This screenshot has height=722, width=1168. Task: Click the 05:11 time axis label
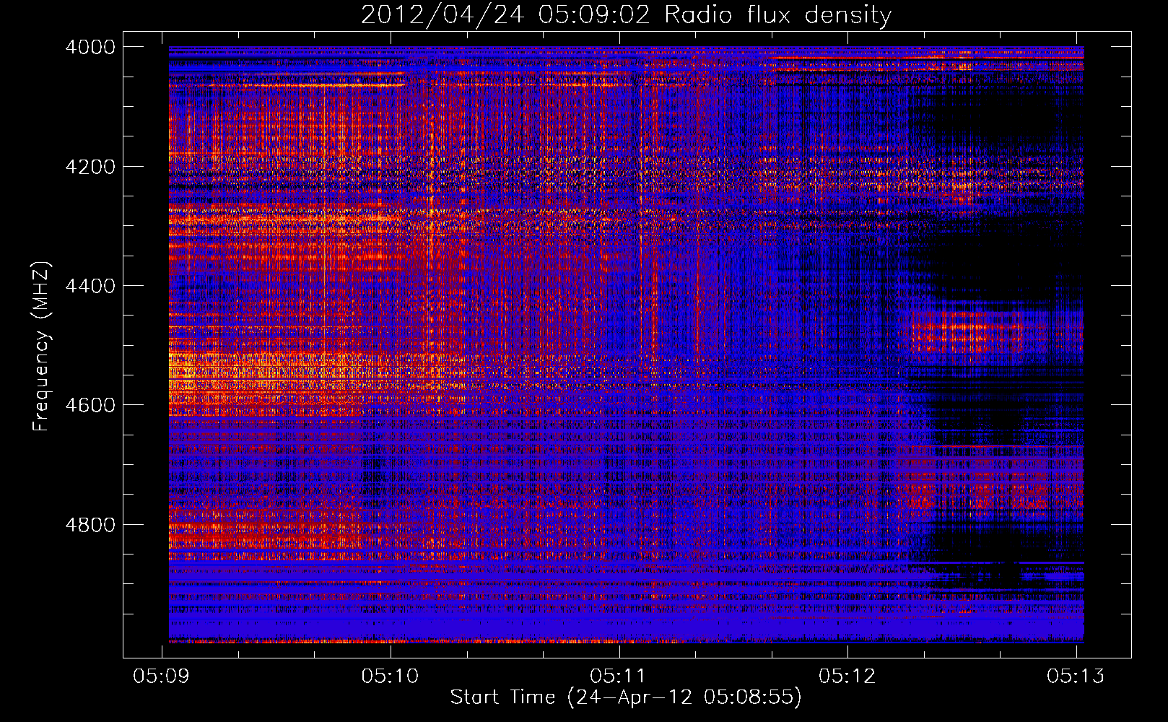point(619,676)
